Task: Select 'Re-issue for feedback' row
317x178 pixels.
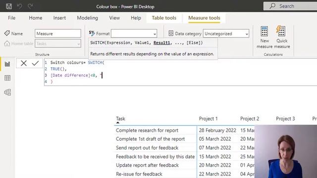Action: (139, 174)
